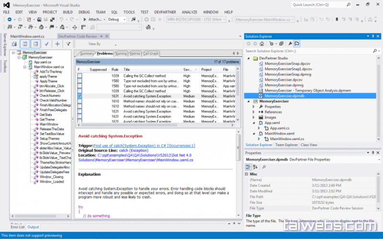Select MemoryExerciserSnap.dpcov file in Solution Explorer
The image size is (383, 239).
coord(287,64)
